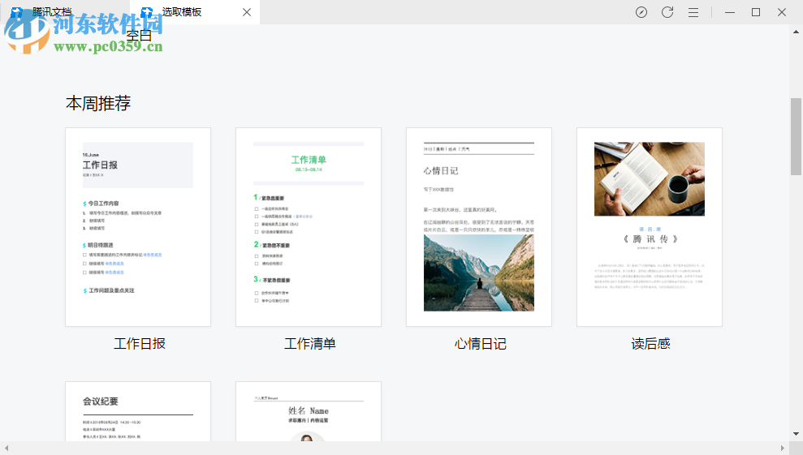This screenshot has width=803, height=455.
Task: Click the 读后感 label
Action: pyautogui.click(x=650, y=343)
